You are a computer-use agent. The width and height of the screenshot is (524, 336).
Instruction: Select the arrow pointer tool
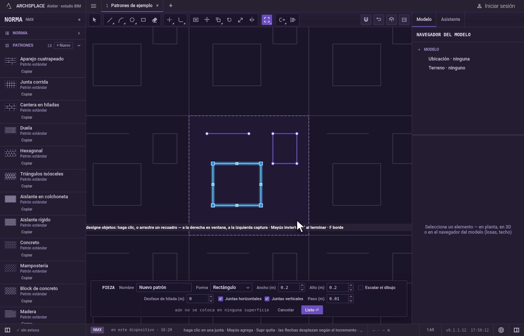94,20
